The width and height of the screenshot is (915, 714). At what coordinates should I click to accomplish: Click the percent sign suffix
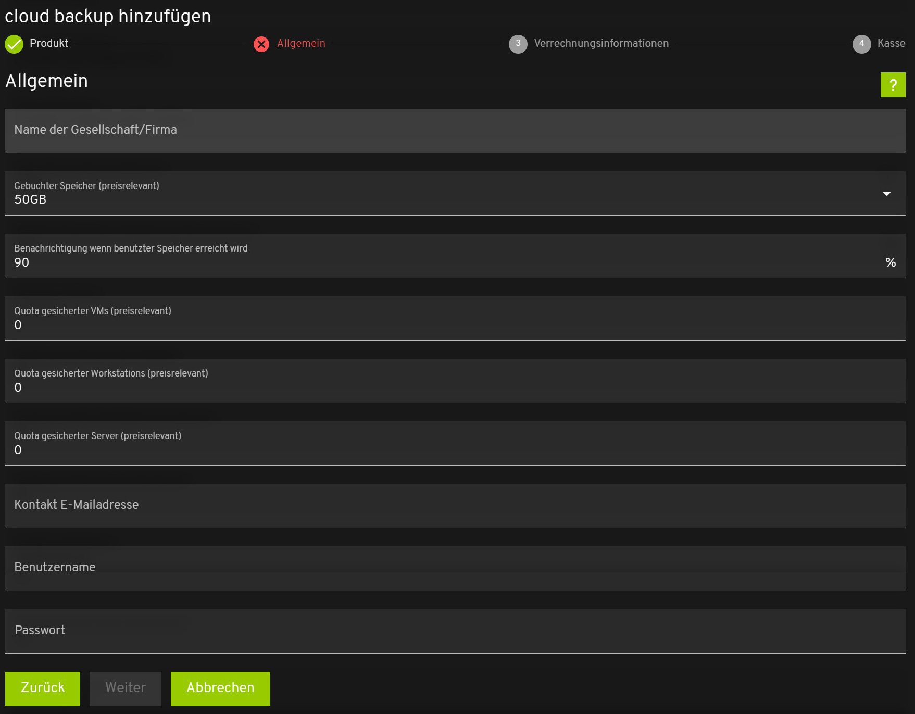pos(891,262)
